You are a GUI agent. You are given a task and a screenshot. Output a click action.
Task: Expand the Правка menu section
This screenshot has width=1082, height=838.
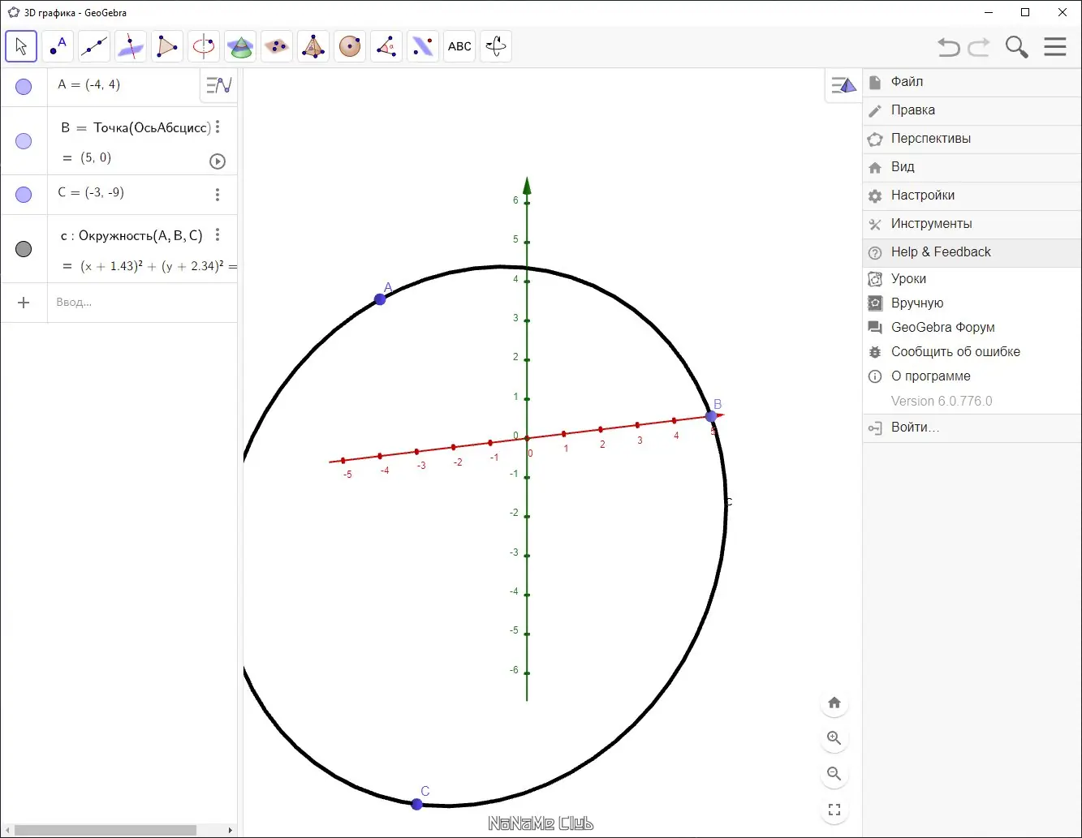[x=972, y=110]
